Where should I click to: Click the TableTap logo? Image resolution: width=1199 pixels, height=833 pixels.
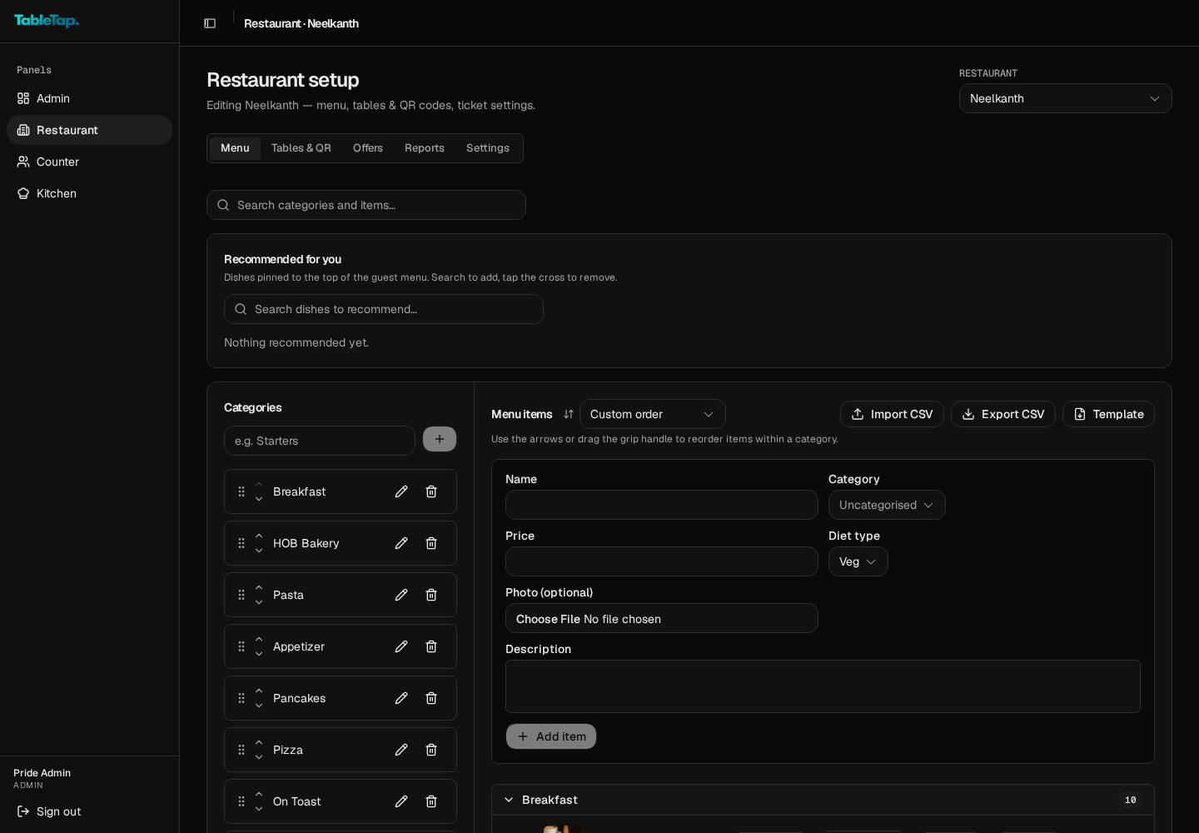pyautogui.click(x=47, y=21)
